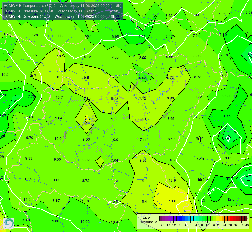Viewport: 252px width, 232px height.
Task: Click the 9.84 temperature value
Action: [59, 118]
